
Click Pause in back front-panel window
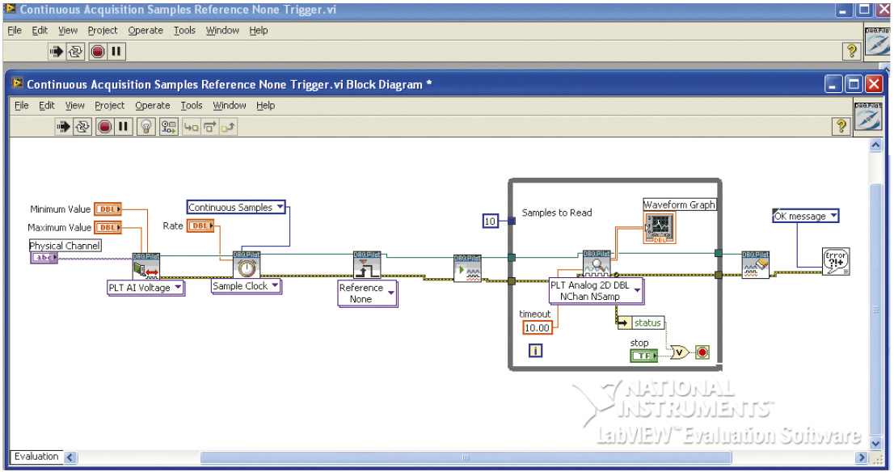click(116, 52)
